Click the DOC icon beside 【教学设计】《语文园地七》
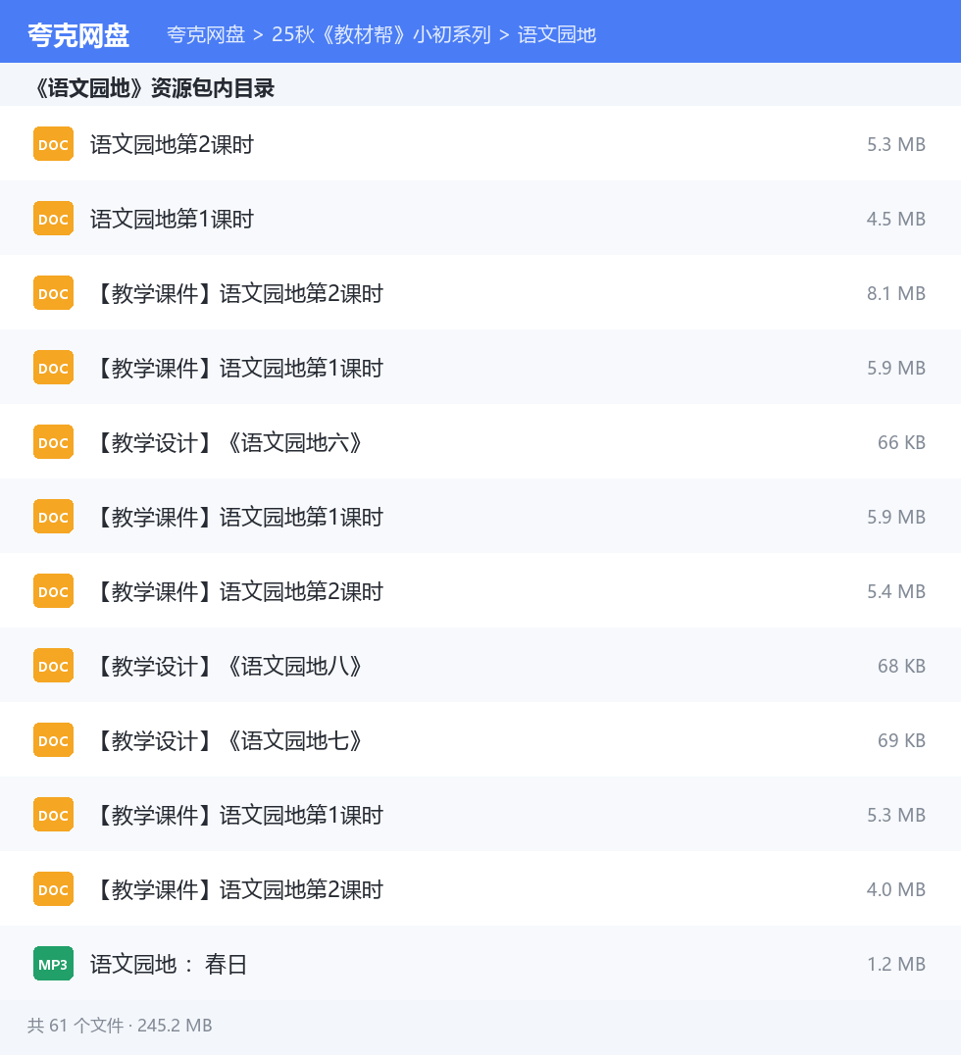This screenshot has height=1055, width=961. click(x=53, y=740)
